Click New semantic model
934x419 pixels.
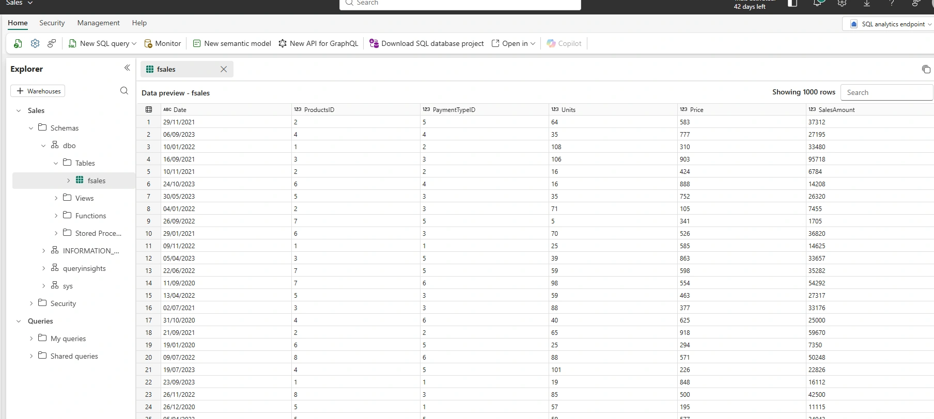coord(232,44)
